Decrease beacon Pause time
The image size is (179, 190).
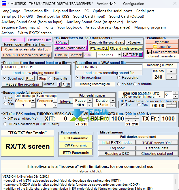(90, 105)
